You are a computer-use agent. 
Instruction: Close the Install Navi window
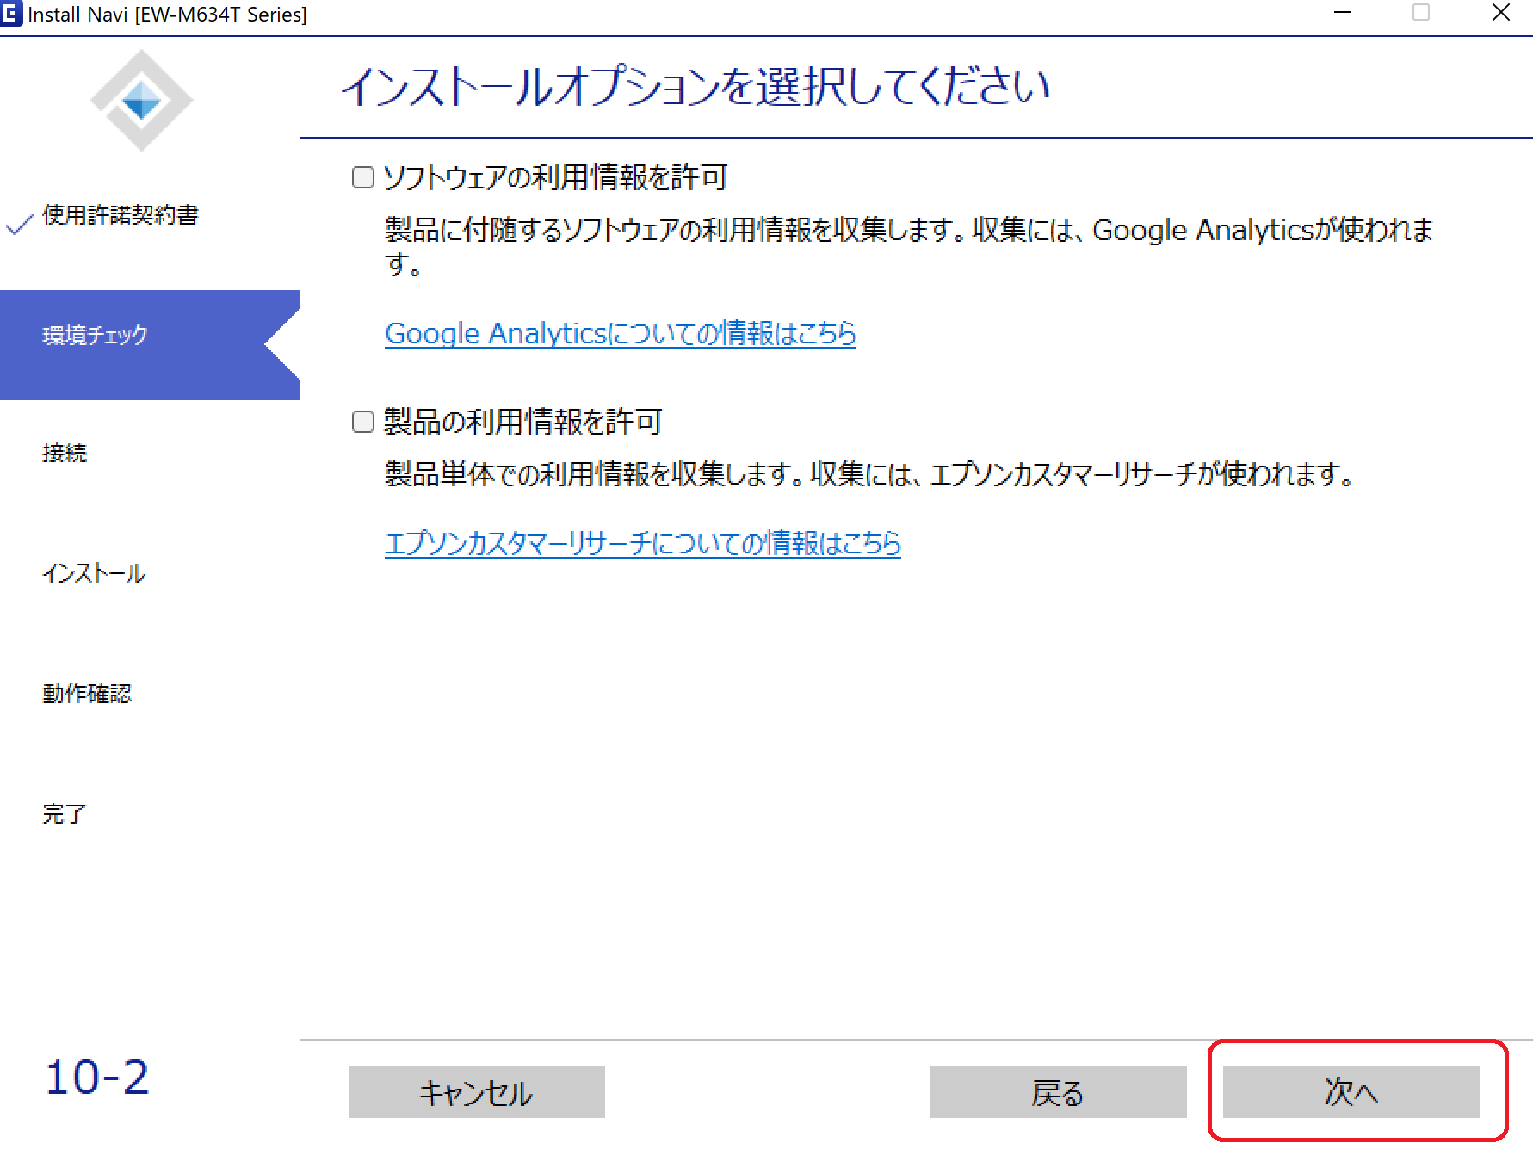point(1500,13)
